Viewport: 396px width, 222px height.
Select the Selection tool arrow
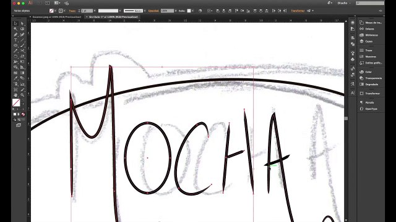pos(15,23)
